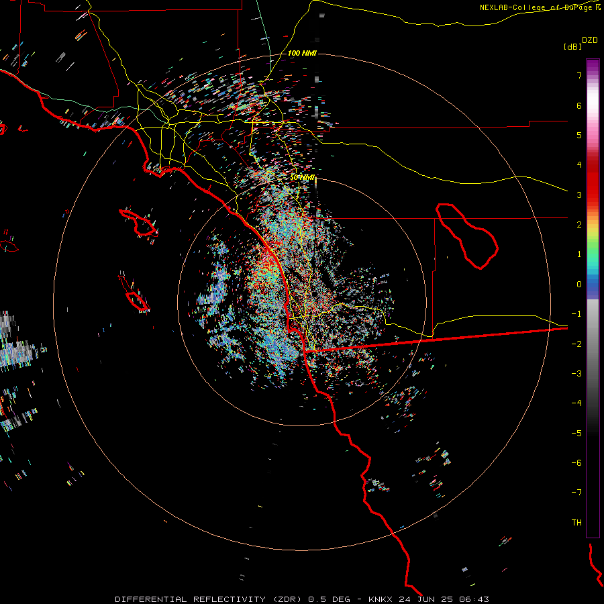Click the [dB] units label
The height and width of the screenshot is (604, 604).
(x=572, y=46)
